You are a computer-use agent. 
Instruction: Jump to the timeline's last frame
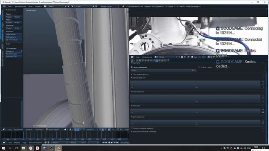point(117,143)
